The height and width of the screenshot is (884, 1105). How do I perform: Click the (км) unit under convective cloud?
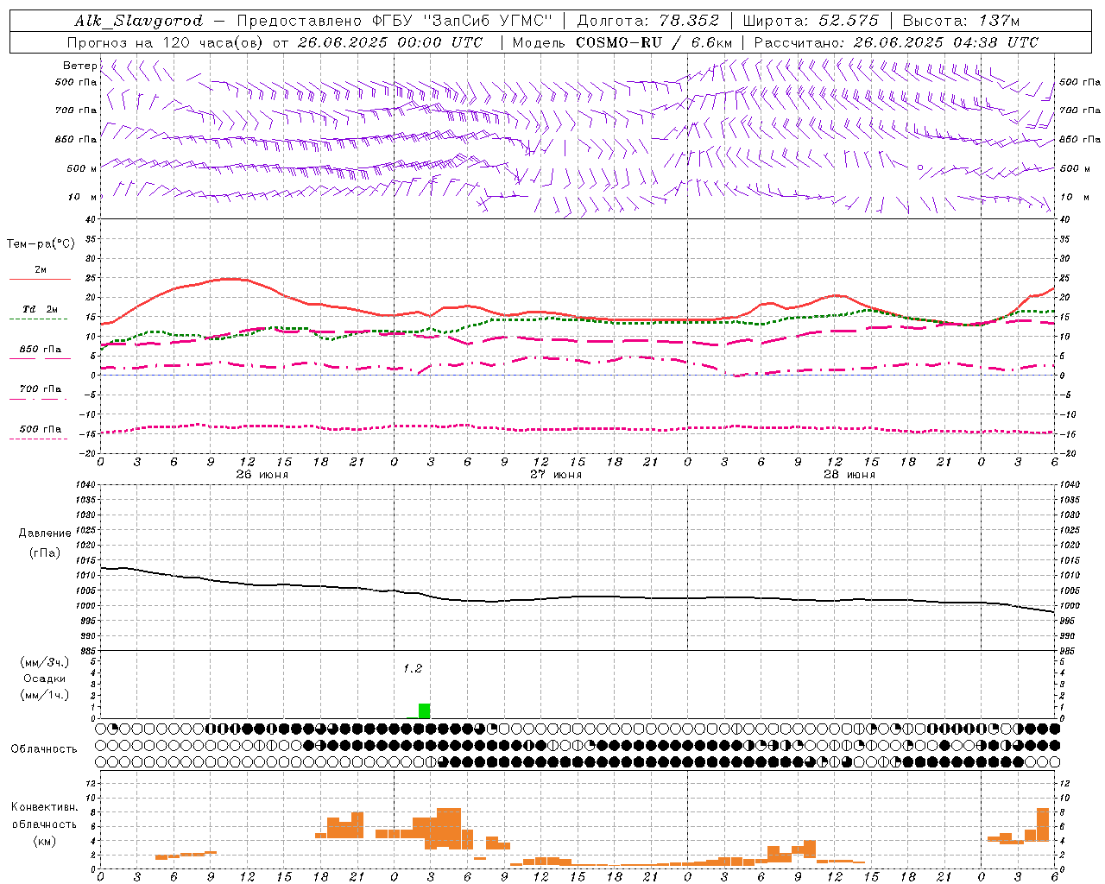(45, 842)
